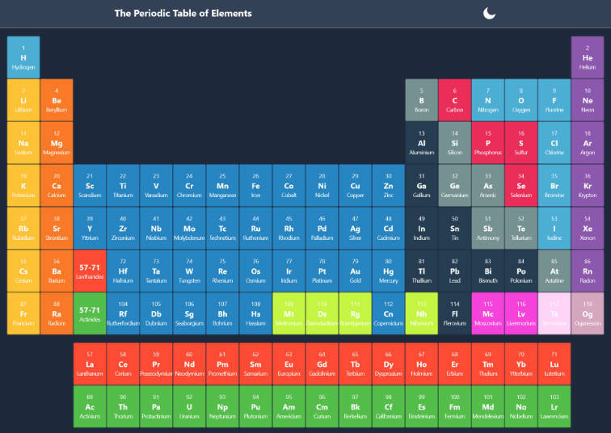Select the 57-71 Actinides group tile
Image resolution: width=611 pixels, height=433 pixels.
[90, 313]
